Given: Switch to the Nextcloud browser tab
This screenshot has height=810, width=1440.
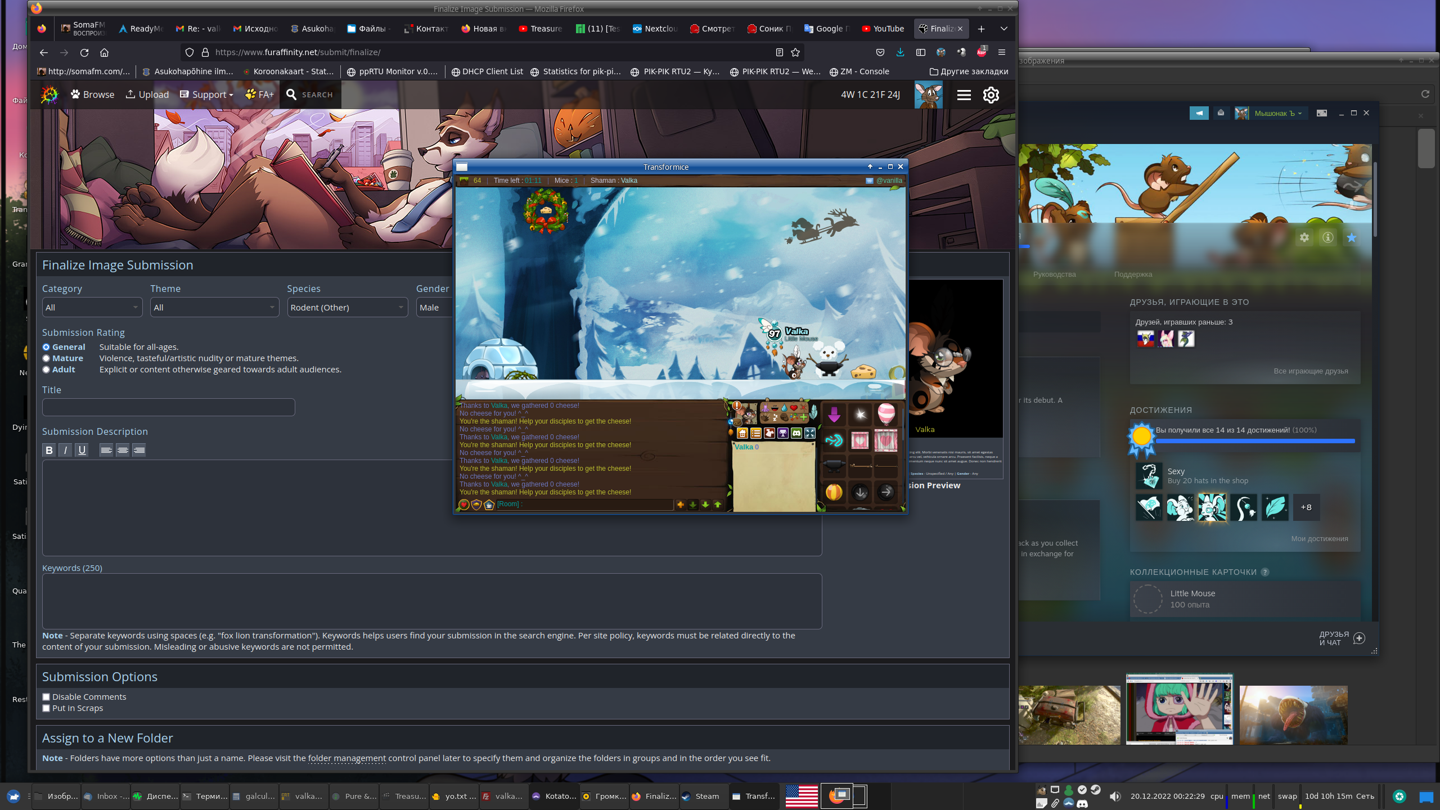Looking at the screenshot, I should [x=655, y=29].
